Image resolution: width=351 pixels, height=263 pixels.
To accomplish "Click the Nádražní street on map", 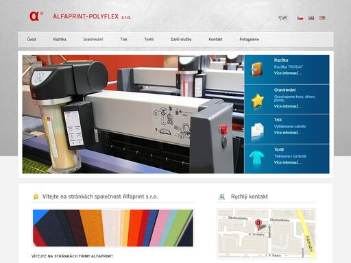I will click(310, 244).
